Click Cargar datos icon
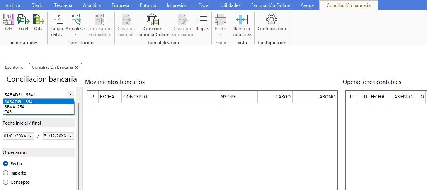This screenshot has height=190, width=427. [x=57, y=20]
